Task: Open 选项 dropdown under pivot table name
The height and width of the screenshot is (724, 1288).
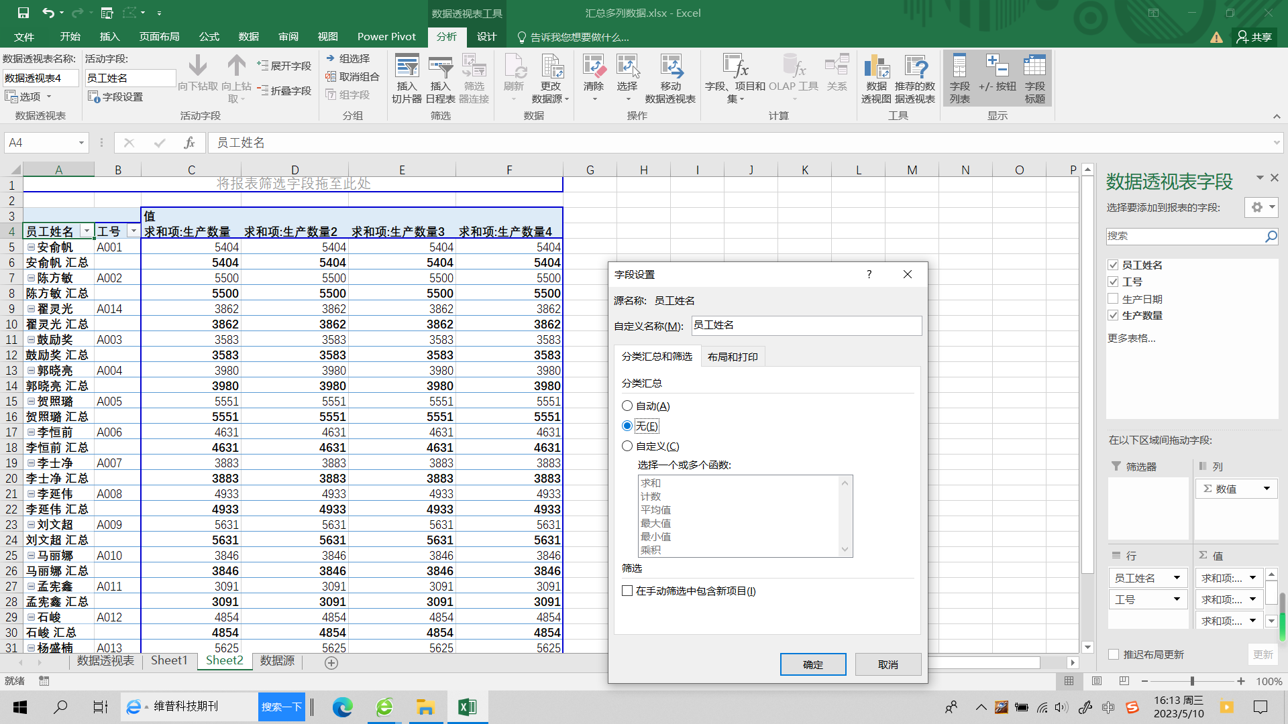Action: (x=28, y=97)
